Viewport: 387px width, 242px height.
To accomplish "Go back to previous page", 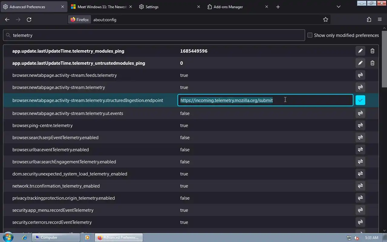I will [x=7, y=20].
